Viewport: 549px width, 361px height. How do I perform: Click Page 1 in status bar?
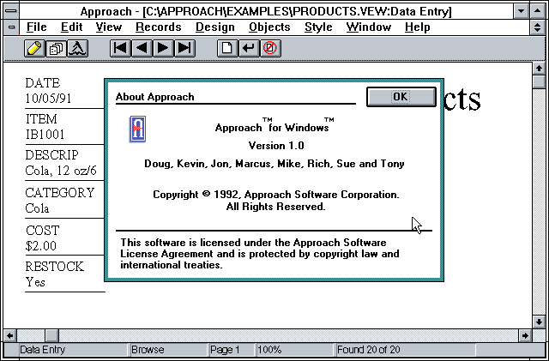pos(225,350)
